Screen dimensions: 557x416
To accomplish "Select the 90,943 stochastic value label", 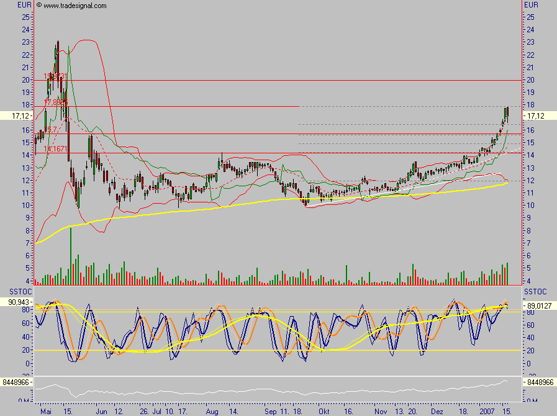I will tap(16, 302).
